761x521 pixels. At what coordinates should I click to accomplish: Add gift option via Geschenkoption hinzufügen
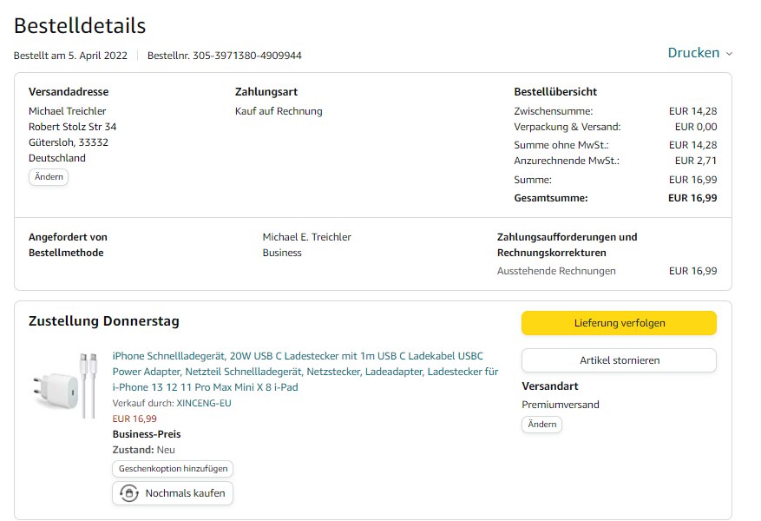coord(173,469)
